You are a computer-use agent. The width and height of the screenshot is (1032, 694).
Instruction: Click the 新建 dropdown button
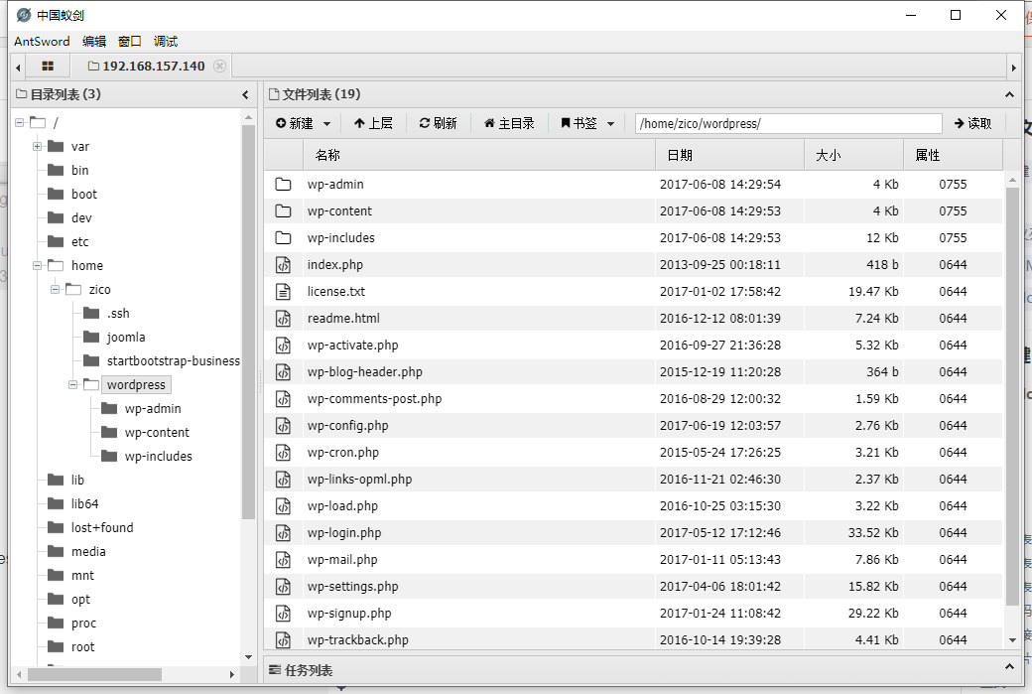point(303,123)
